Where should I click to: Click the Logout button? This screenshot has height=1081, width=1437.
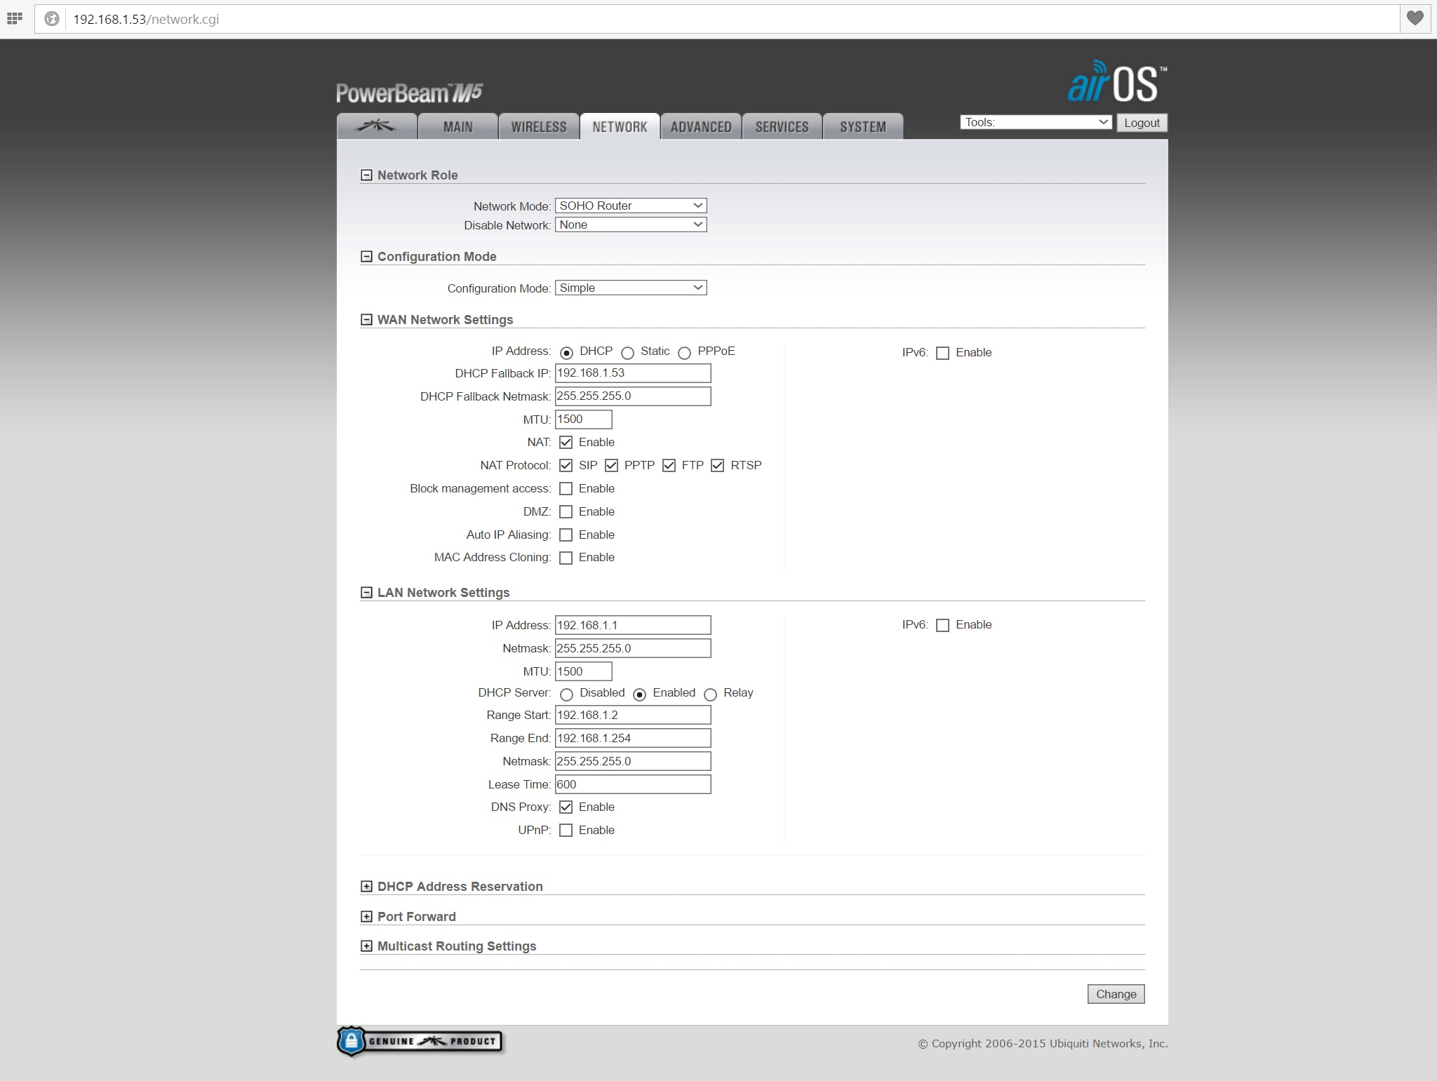point(1142,123)
